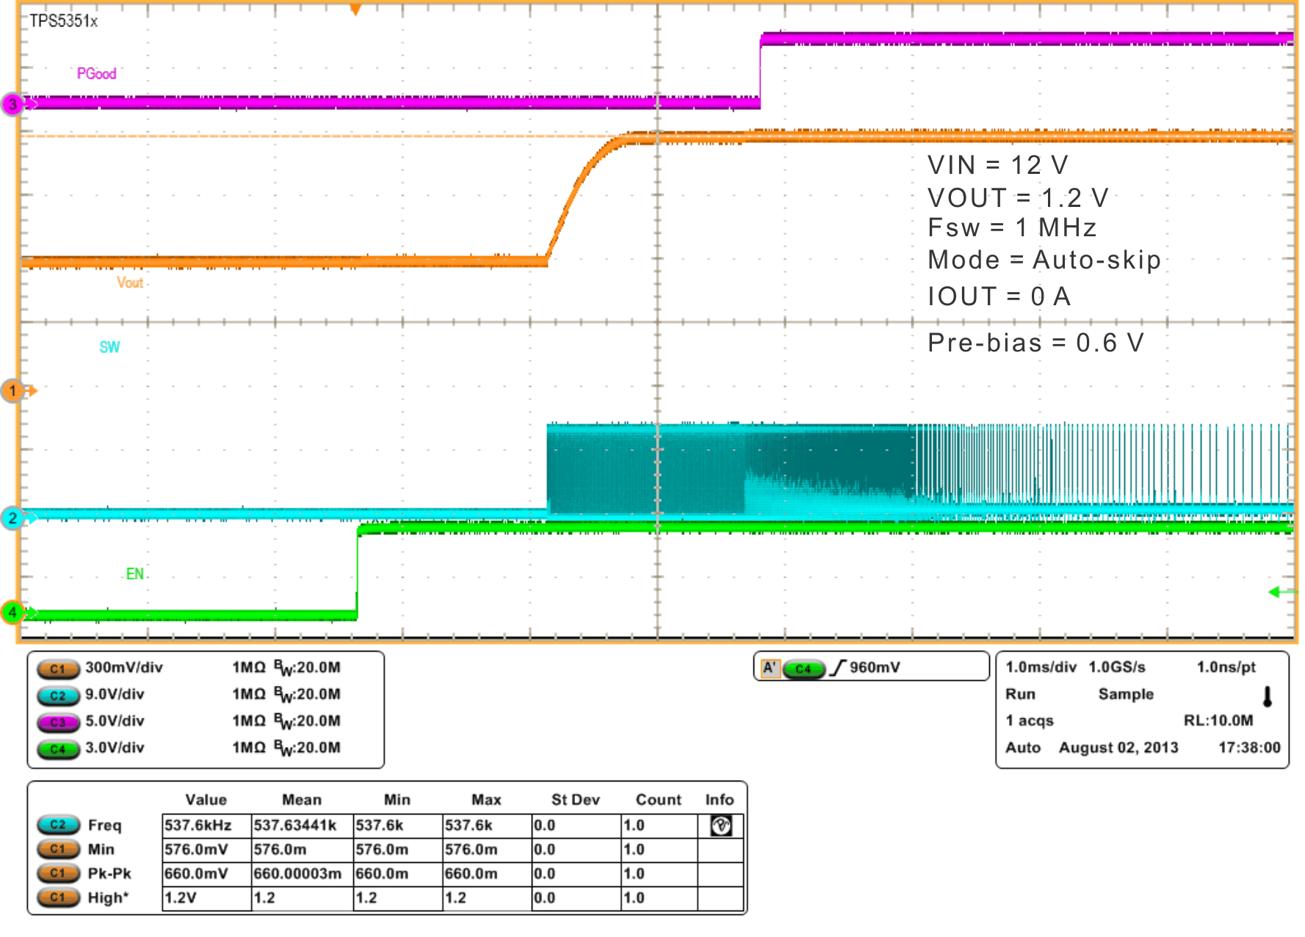
Task: Click the 960mV trigger level value
Action: pyautogui.click(x=875, y=667)
